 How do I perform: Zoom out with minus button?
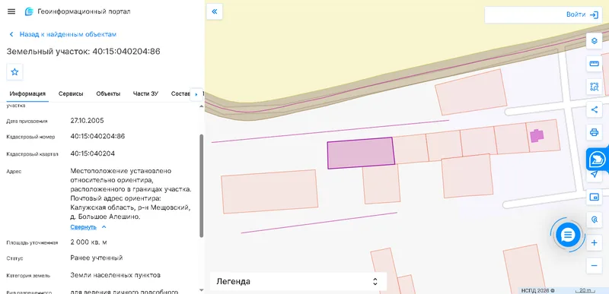tap(594, 266)
